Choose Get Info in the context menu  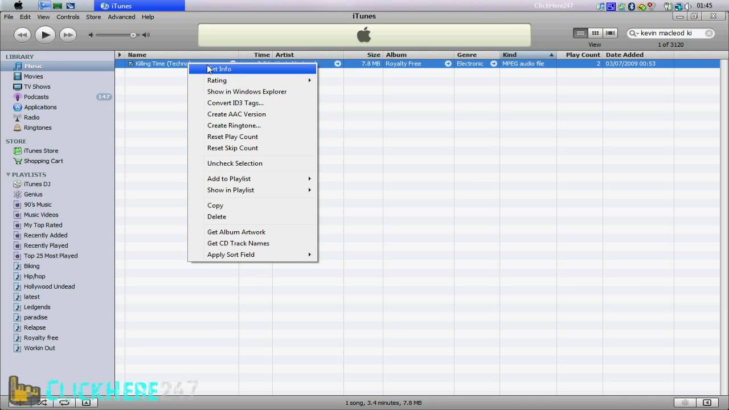pyautogui.click(x=252, y=69)
